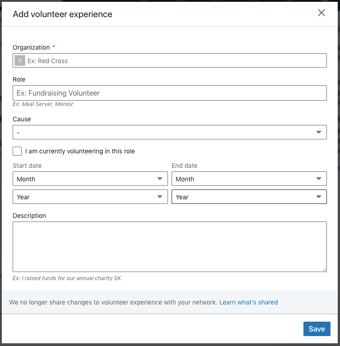This screenshot has width=340, height=346.
Task: Open the Cause dropdown
Action: [x=169, y=132]
